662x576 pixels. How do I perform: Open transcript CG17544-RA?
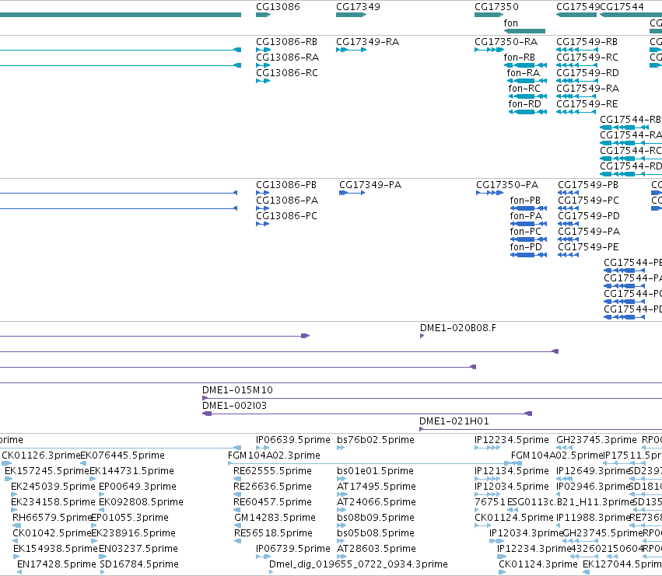point(631,135)
